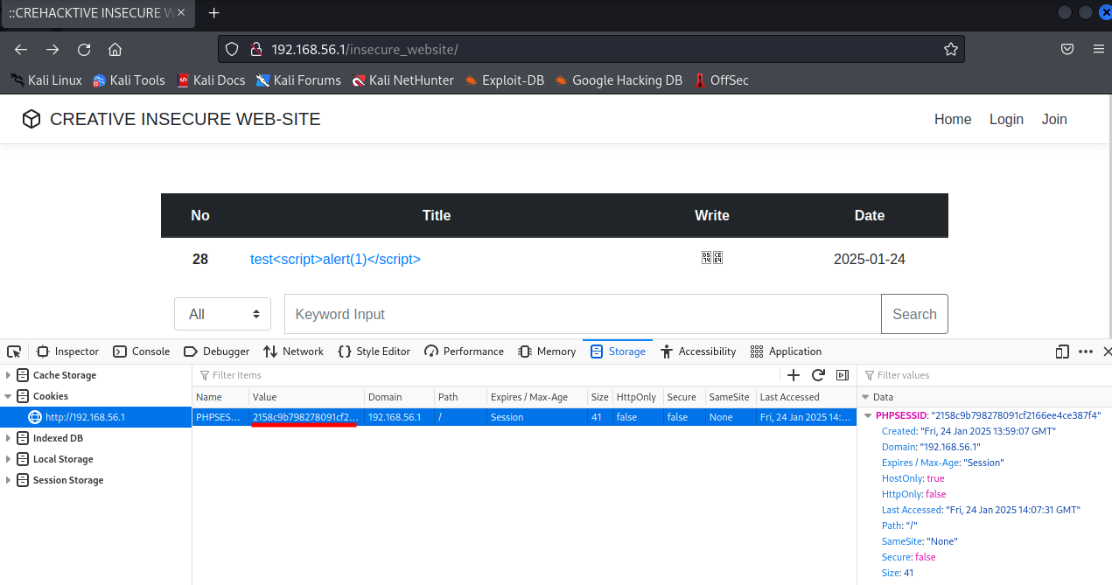Open Google Hacking DB bookmark
The width and height of the screenshot is (1112, 585).
(x=619, y=80)
